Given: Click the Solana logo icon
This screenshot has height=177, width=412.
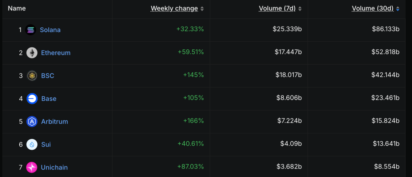Looking at the screenshot, I should [31, 30].
